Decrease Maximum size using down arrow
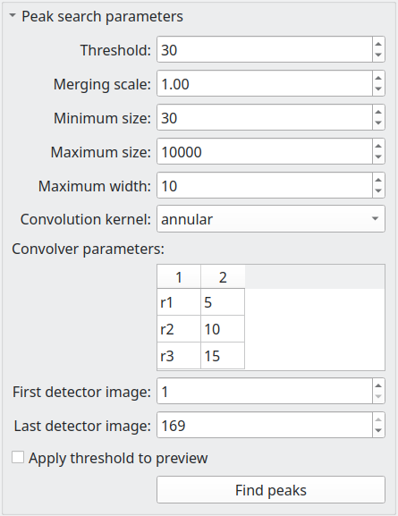398x516 pixels. (x=378, y=157)
